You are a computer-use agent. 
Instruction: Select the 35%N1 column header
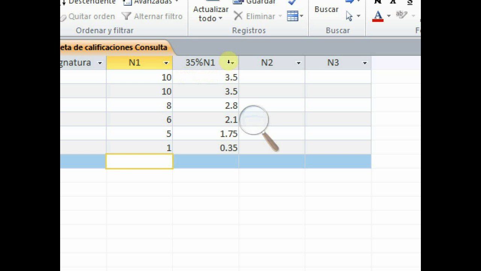click(x=206, y=62)
